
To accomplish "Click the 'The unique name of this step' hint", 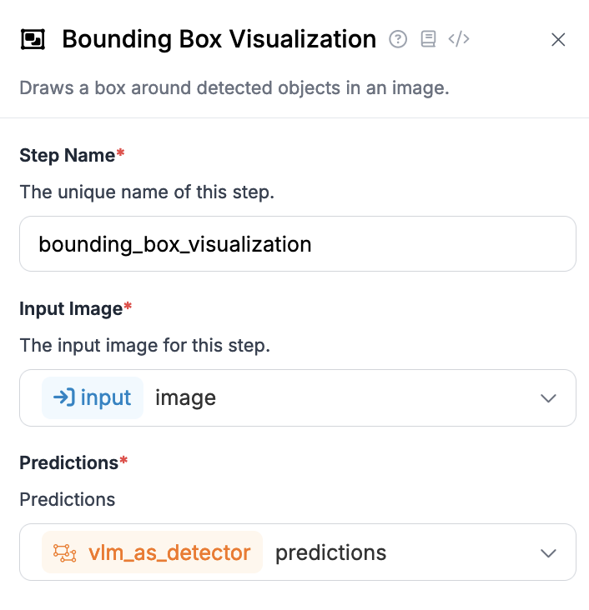I will 147,192.
